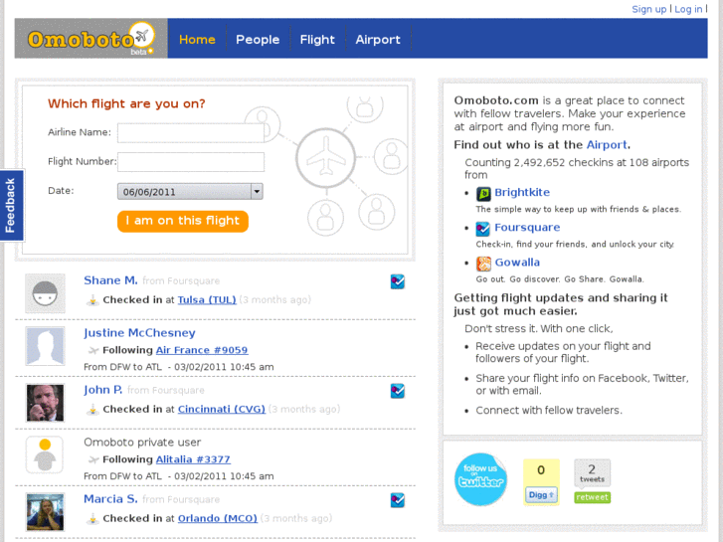Click the Airport link in sidebar heading
This screenshot has height=542, width=723.
(x=607, y=145)
